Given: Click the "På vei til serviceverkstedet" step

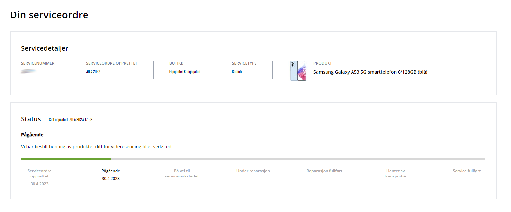Looking at the screenshot, I should coord(182,174).
